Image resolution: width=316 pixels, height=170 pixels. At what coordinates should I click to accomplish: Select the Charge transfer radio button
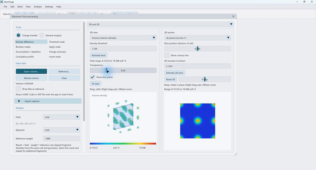pos(18,35)
